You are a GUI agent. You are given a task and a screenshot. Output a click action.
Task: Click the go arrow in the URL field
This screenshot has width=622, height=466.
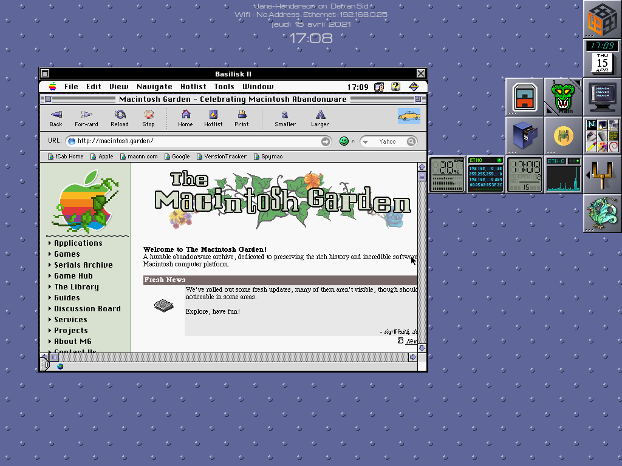(x=326, y=141)
